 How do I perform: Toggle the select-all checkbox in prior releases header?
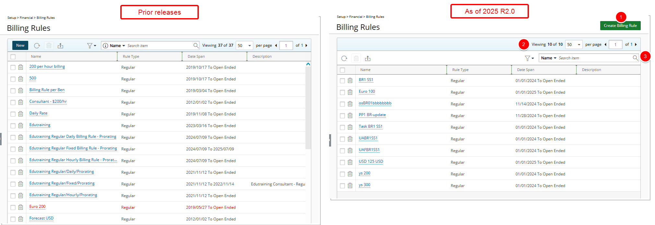coord(13,57)
